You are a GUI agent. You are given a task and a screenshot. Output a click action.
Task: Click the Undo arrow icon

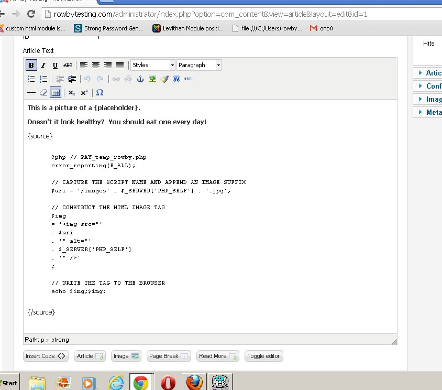[x=87, y=79]
